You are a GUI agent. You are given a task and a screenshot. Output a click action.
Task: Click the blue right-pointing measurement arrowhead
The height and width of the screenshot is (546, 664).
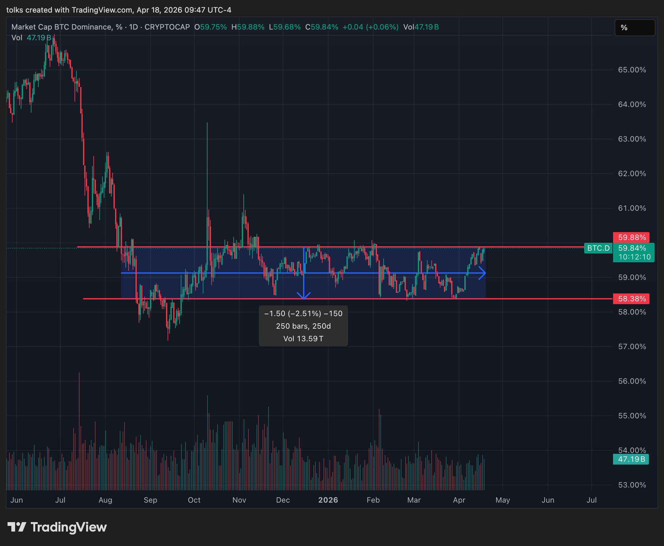[x=482, y=273]
